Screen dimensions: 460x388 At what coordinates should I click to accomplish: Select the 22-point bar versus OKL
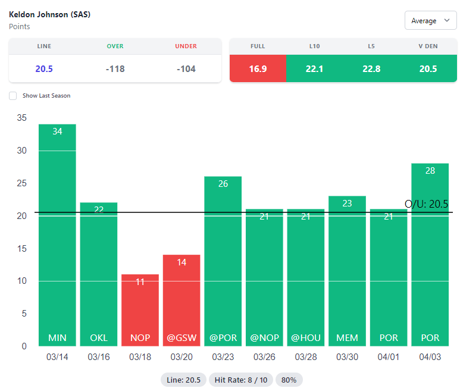tap(99, 274)
